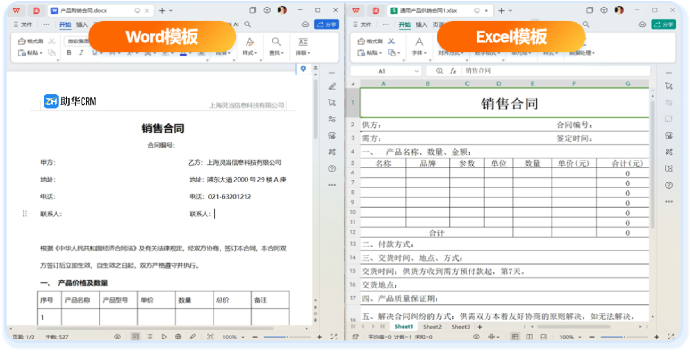692x352 pixels.
Task: Switch to the Sheet2 tab
Action: click(x=432, y=327)
